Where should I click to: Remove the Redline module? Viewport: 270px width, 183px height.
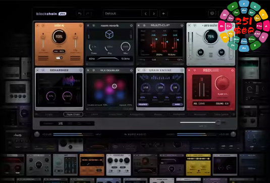coord(189,70)
